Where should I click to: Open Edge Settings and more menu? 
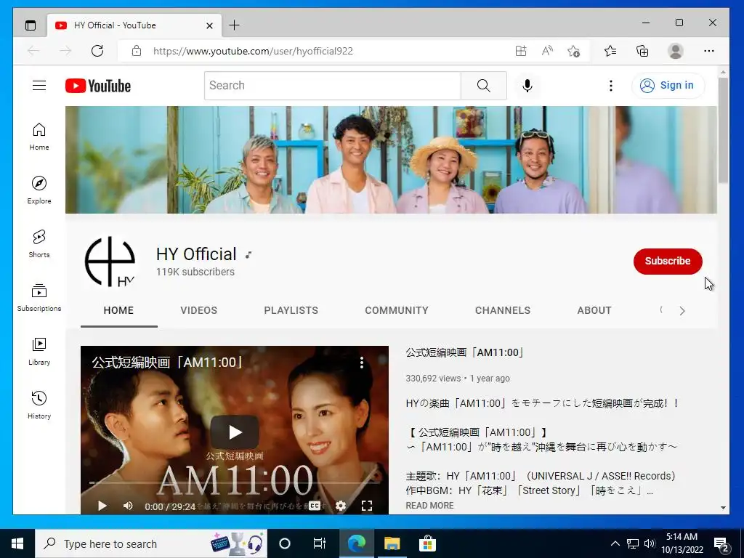coord(709,51)
